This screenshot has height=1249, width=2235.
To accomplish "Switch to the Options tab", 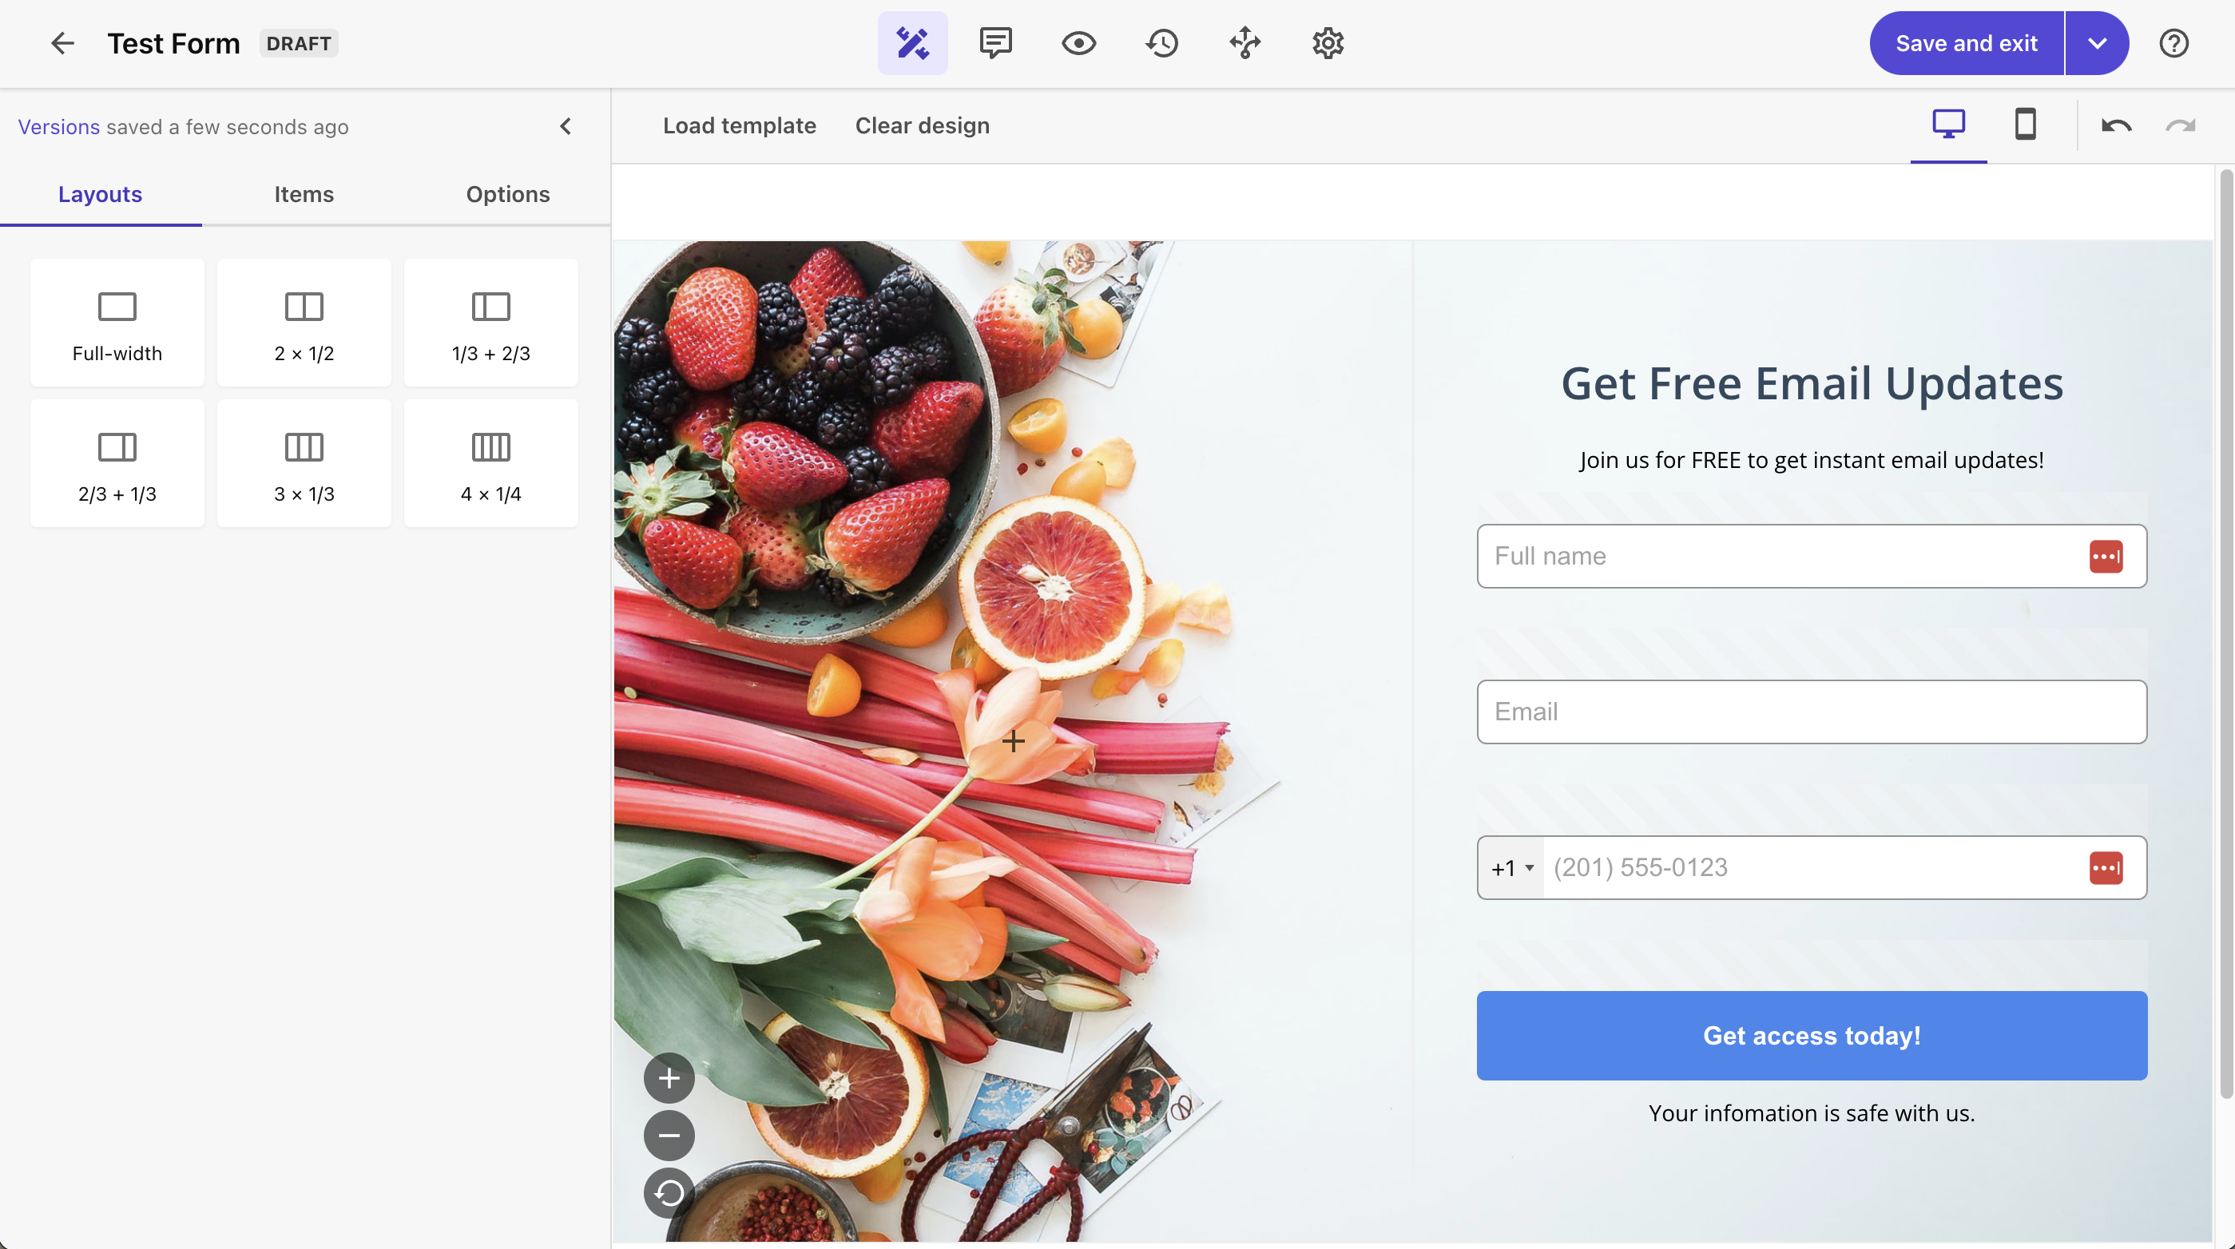I will (x=506, y=193).
